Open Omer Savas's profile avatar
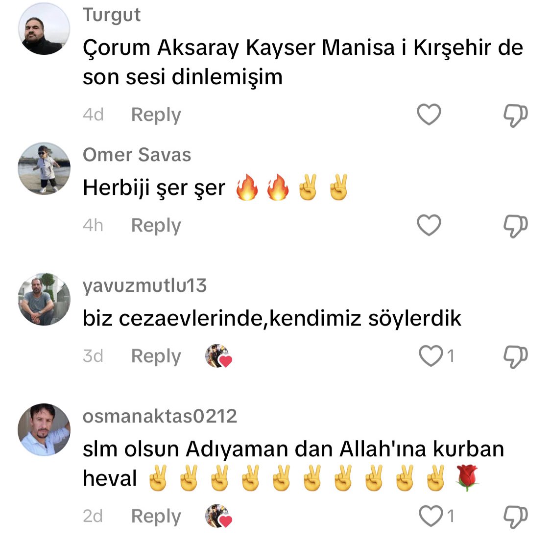 coord(44,168)
